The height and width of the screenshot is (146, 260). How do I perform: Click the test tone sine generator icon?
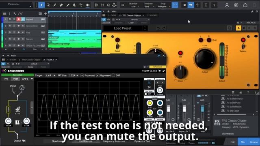point(22,88)
